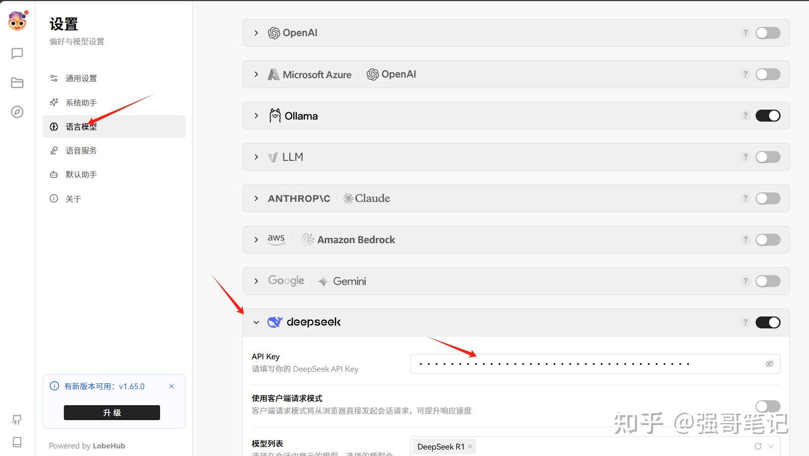Viewport: 809px width, 456px height.
Task: Enable the Google Gemini switch
Action: tap(768, 281)
